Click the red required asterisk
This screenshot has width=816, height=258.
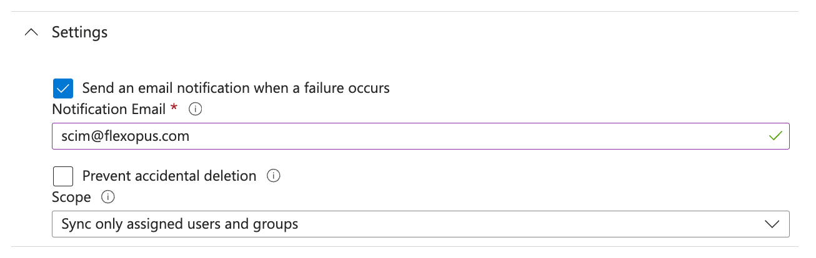174,109
